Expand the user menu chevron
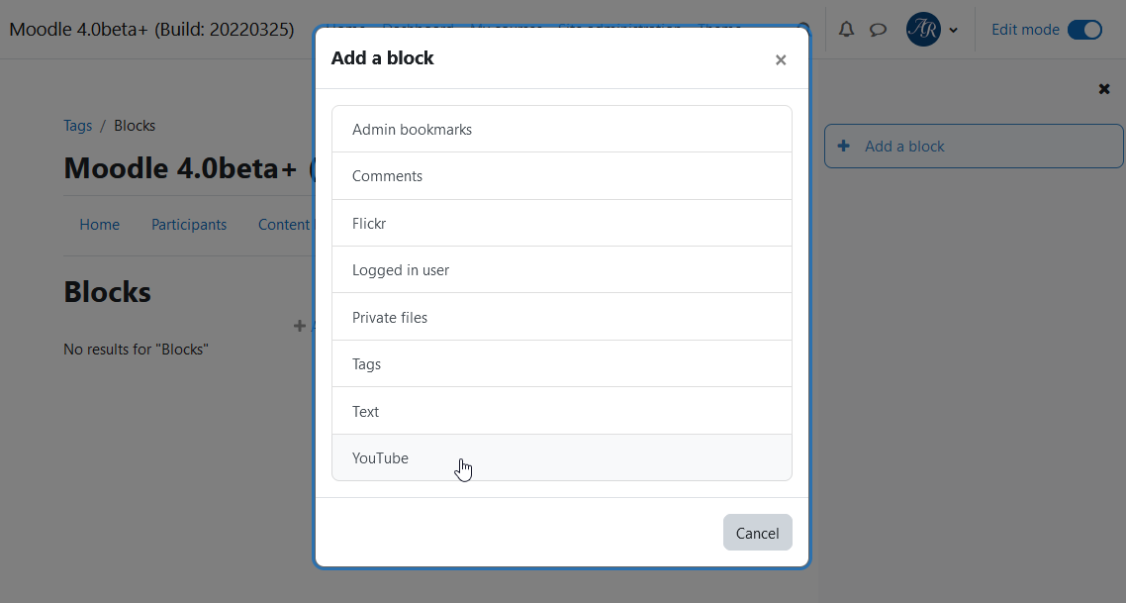The height and width of the screenshot is (603, 1126). [954, 30]
